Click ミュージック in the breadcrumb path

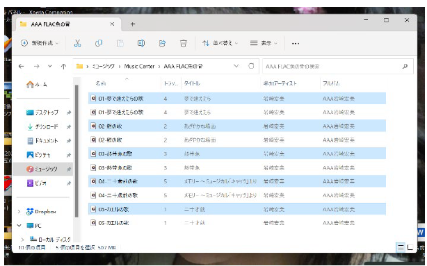click(103, 67)
